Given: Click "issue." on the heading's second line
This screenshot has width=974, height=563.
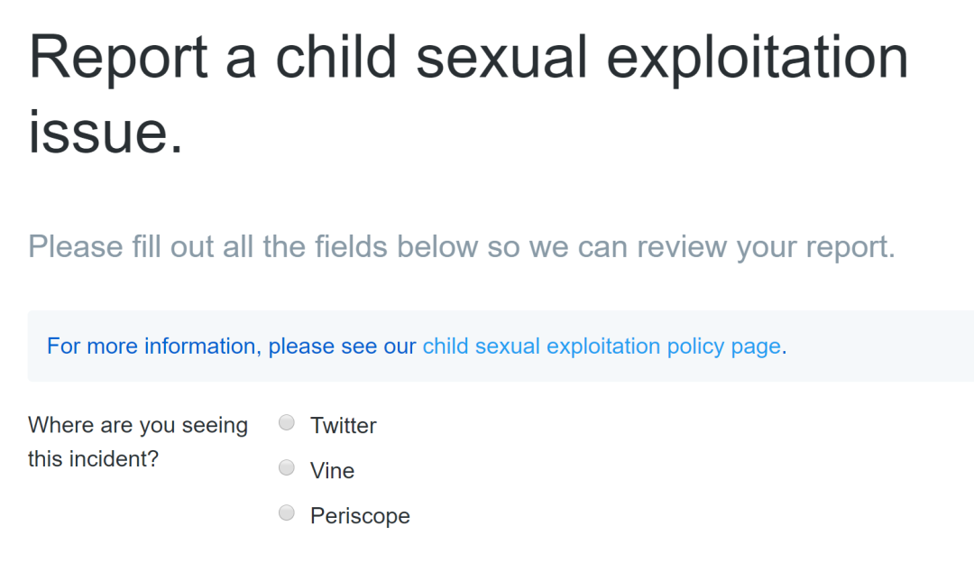Looking at the screenshot, I should (106, 133).
